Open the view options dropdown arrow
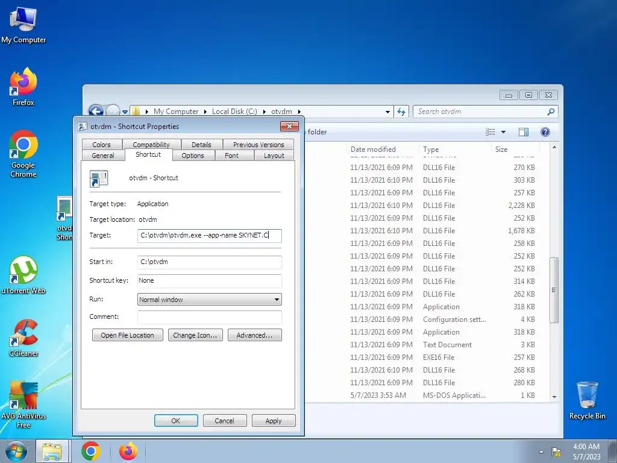617x463 pixels. coord(503,132)
